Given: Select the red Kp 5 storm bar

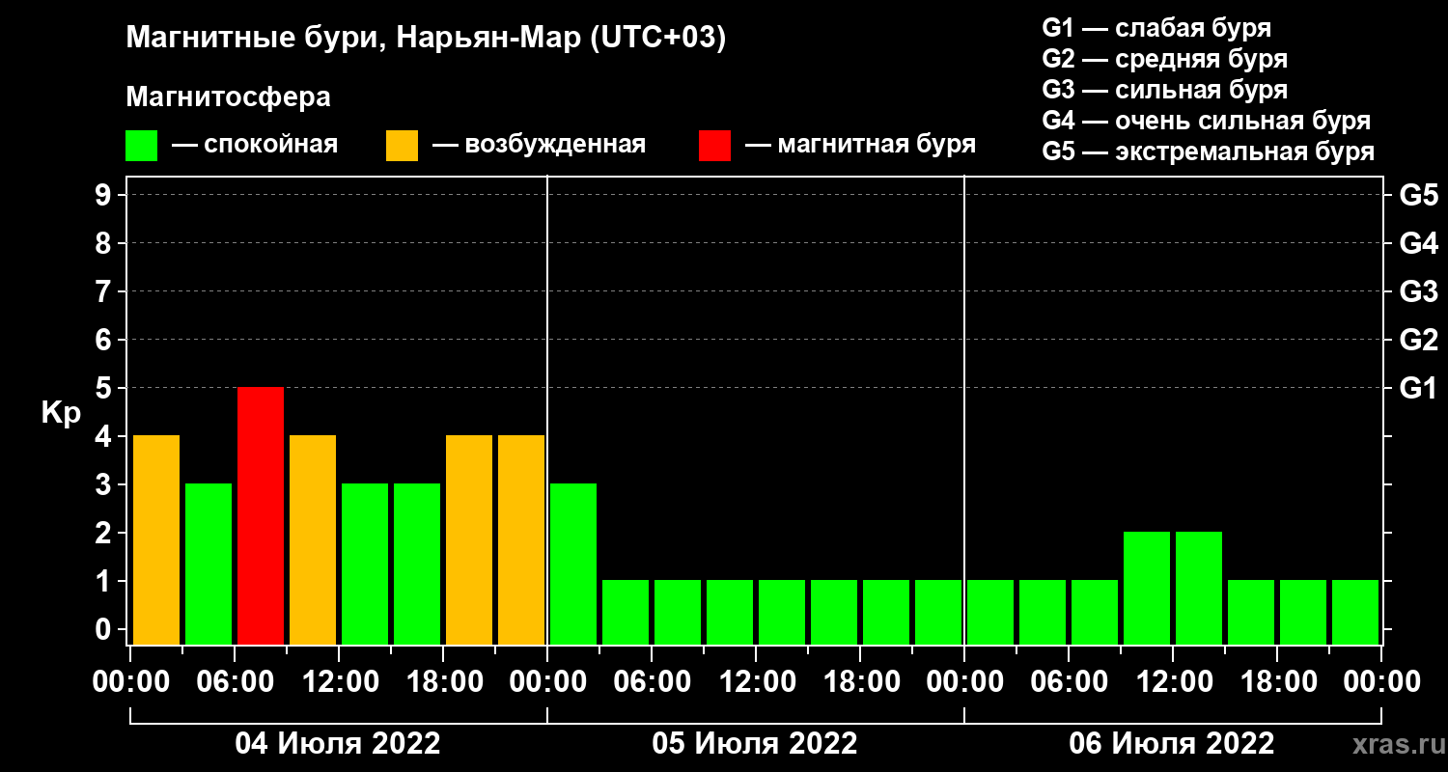Looking at the screenshot, I should 261,515.
